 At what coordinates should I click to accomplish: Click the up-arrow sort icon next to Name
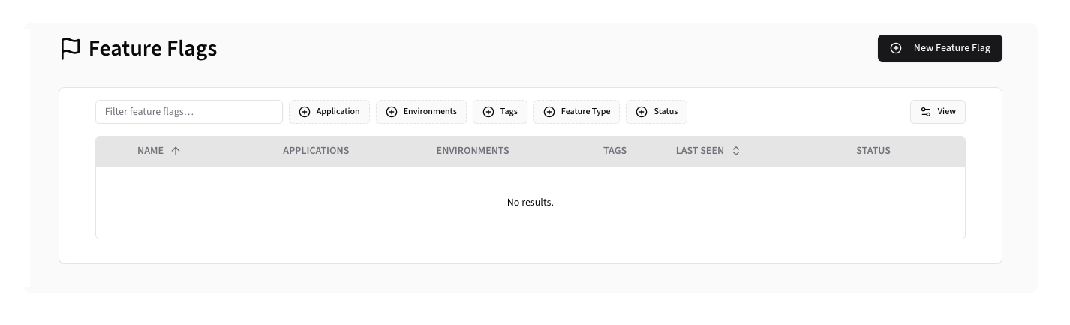[x=176, y=151]
